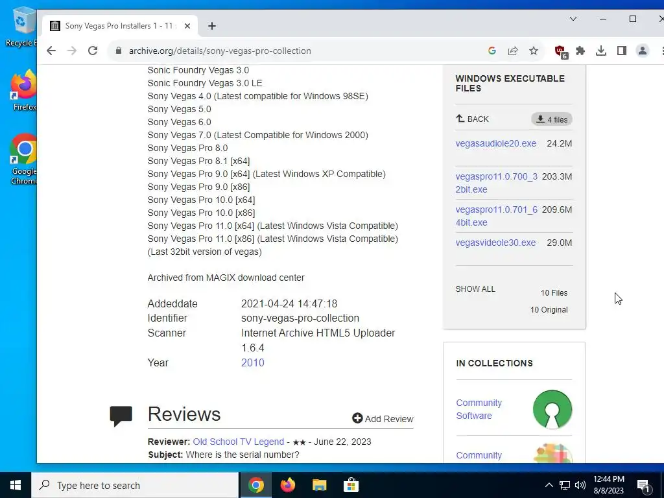
Task: Click the Community Software green keyhole thumbnail
Action: (x=552, y=410)
